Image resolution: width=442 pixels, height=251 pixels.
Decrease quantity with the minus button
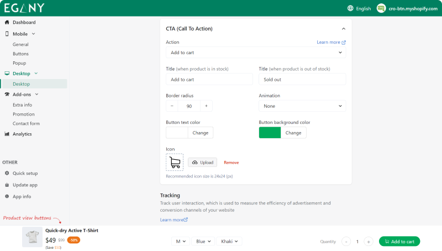pyautogui.click(x=346, y=242)
